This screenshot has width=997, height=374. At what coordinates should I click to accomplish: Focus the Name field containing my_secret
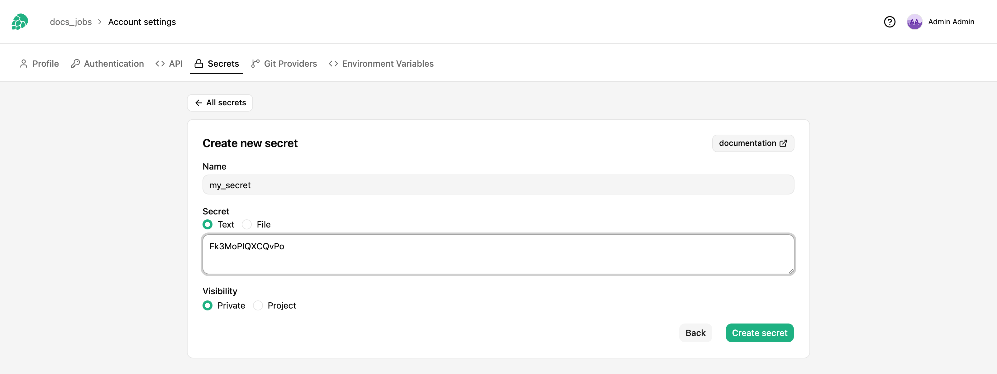tap(498, 185)
